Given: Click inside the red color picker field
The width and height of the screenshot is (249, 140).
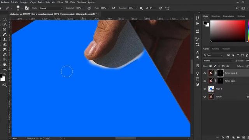Looking at the screenshot, I should (228, 31).
